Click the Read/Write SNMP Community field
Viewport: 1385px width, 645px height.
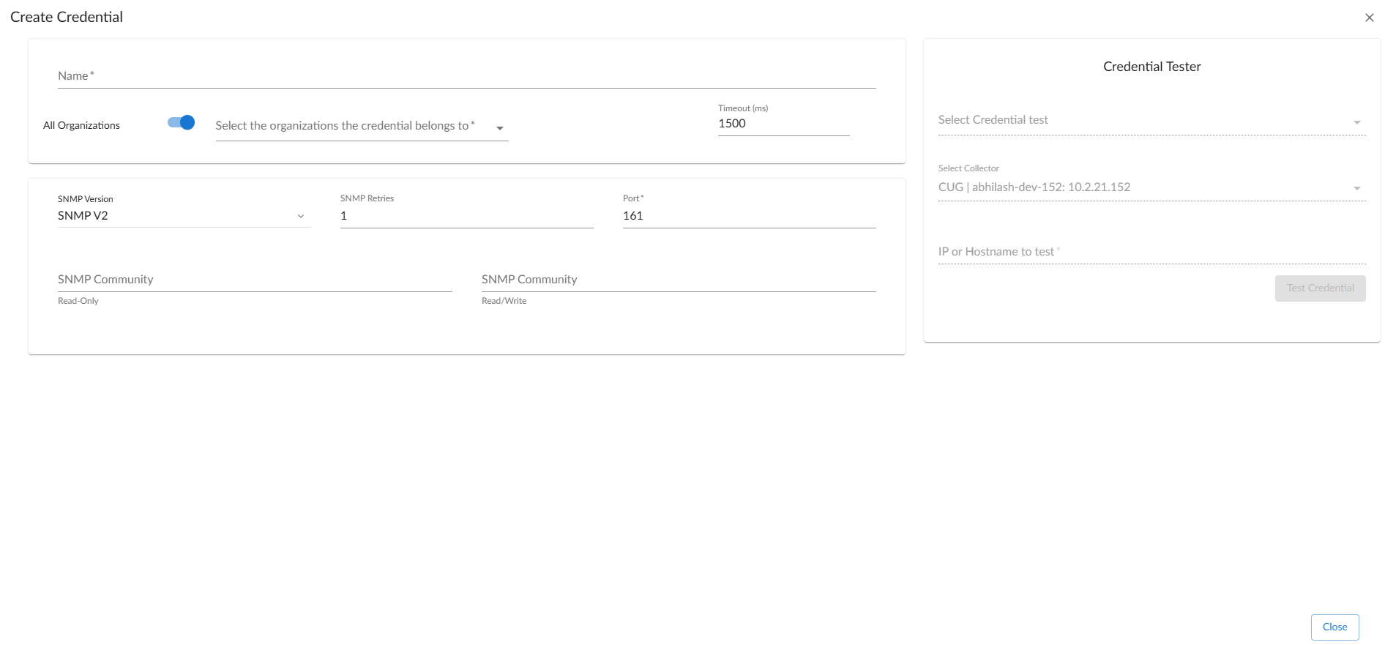678,280
